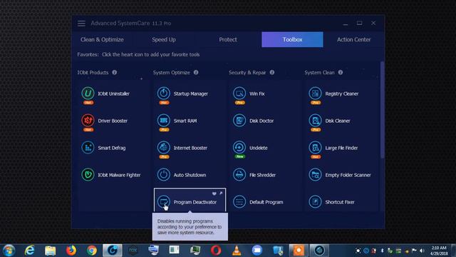Click heart icon on Program Deactivator
This screenshot has width=456, height=257.
click(x=214, y=193)
